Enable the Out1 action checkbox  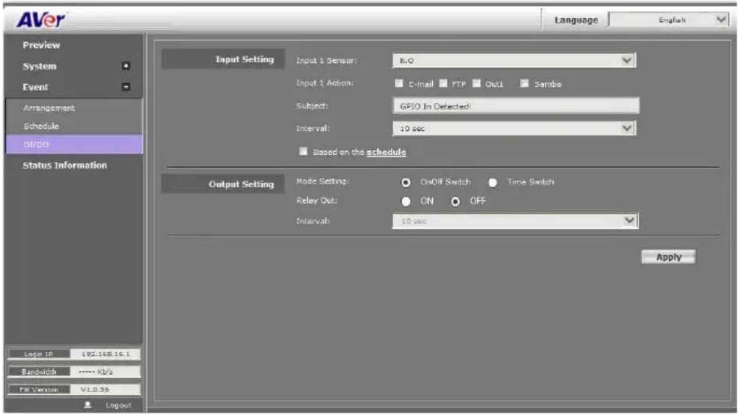(x=475, y=85)
